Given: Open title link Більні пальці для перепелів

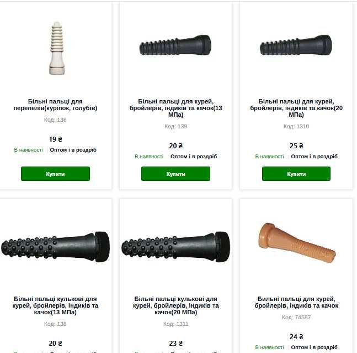Looking at the screenshot, I should [55, 105].
